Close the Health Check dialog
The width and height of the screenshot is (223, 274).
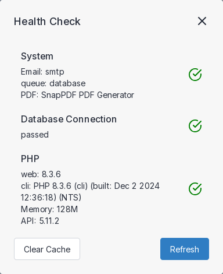tap(202, 21)
